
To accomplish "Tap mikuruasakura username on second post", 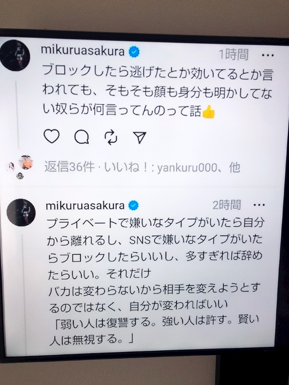I will point(85,205).
